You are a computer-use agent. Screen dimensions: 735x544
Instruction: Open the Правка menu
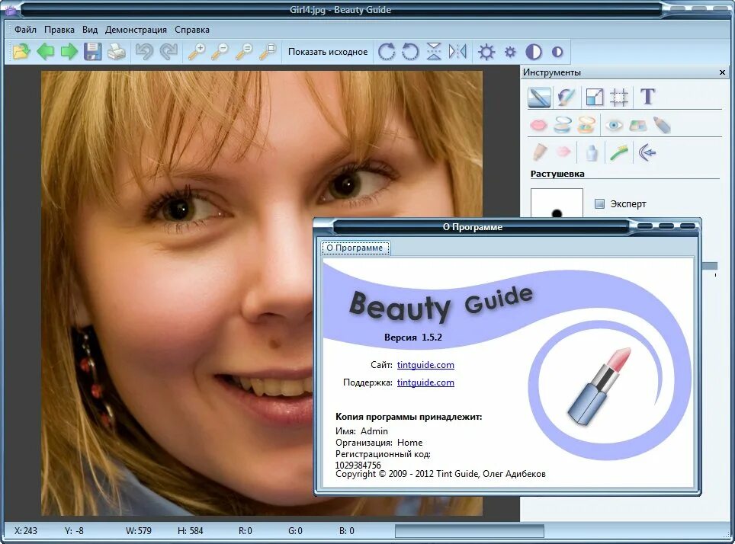click(x=59, y=30)
